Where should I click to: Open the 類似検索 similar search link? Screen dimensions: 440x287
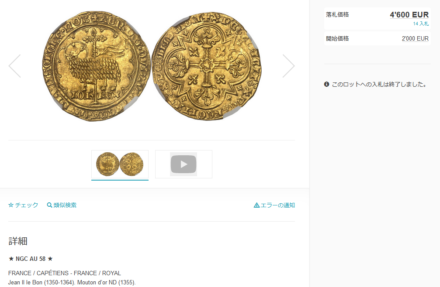pyautogui.click(x=62, y=205)
